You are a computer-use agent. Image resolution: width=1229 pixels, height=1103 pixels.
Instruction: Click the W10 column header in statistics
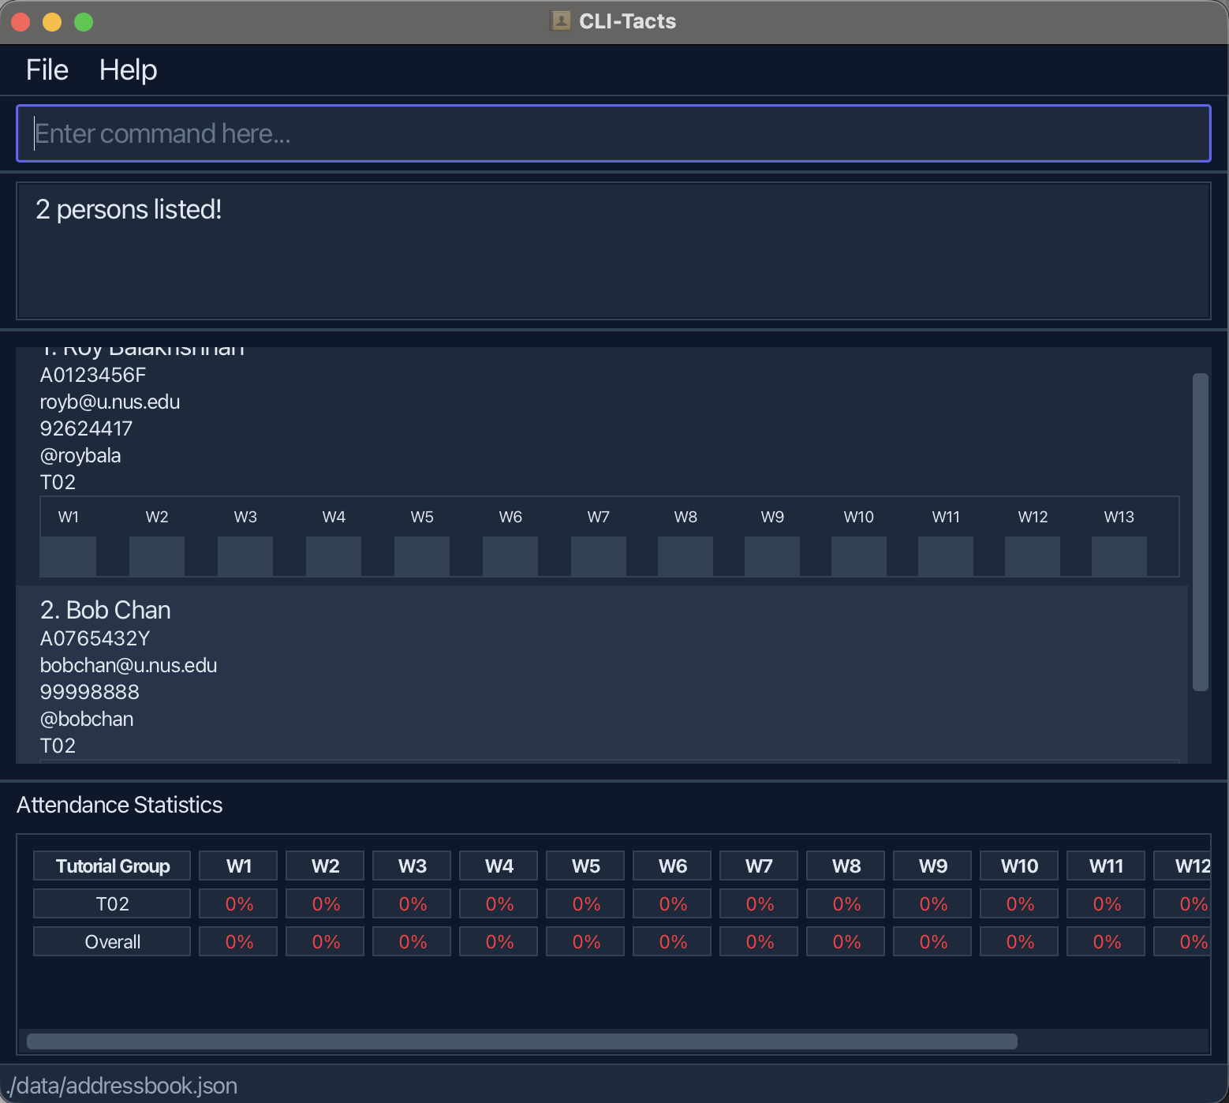[x=1018, y=866]
